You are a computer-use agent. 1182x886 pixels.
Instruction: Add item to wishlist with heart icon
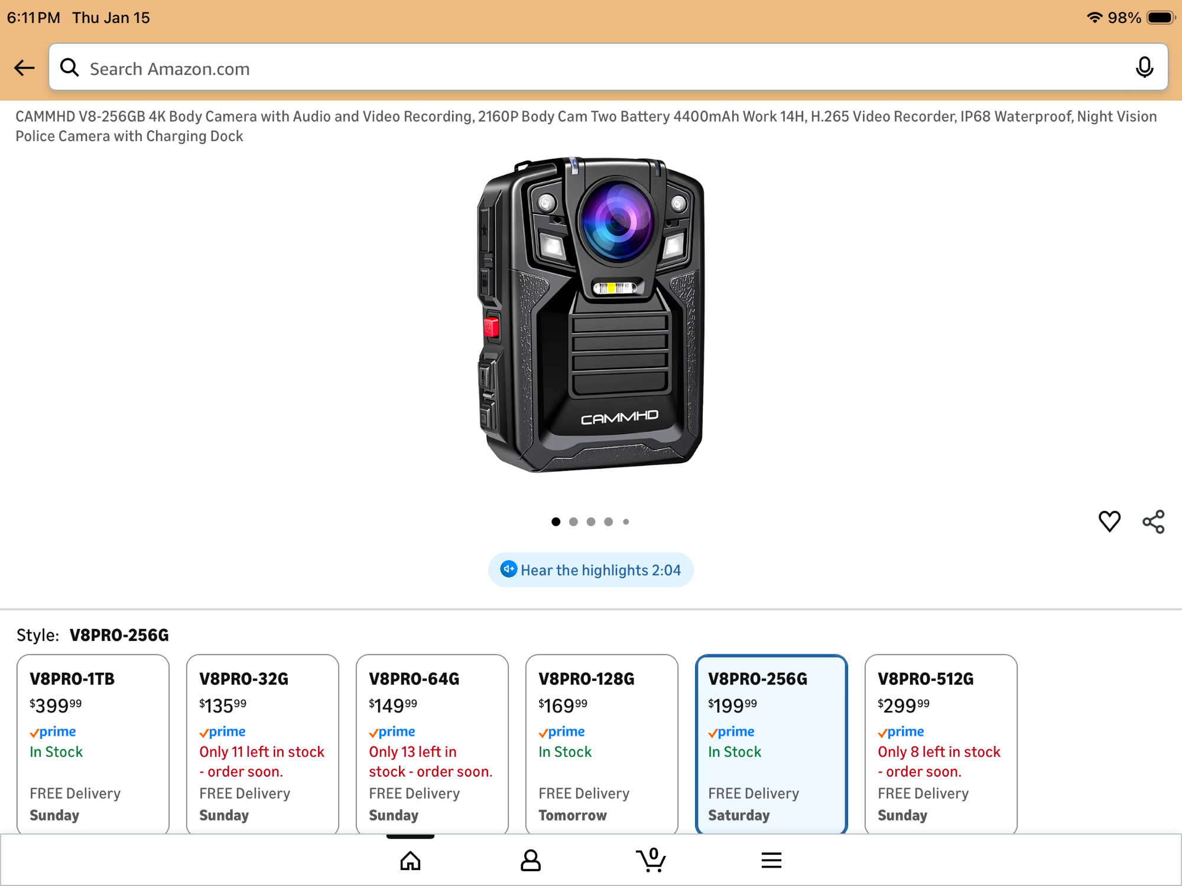[x=1109, y=521]
